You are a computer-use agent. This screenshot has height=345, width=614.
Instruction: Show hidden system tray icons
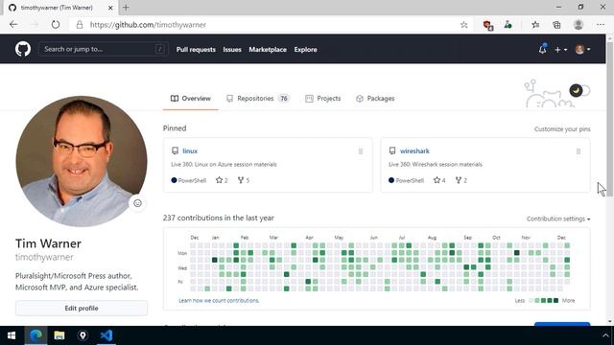(605, 335)
